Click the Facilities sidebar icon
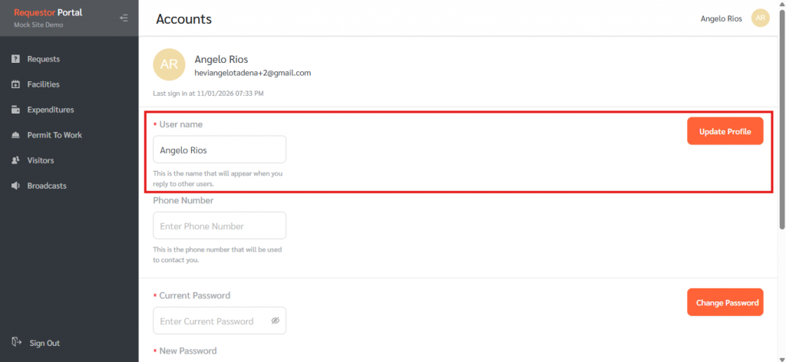Image resolution: width=786 pixels, height=362 pixels. click(x=15, y=84)
